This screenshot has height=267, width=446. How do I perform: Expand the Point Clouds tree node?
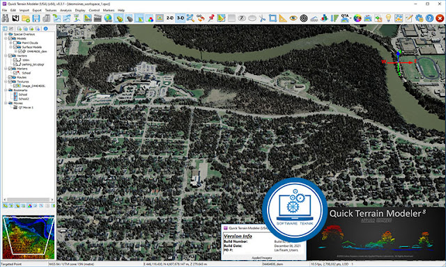tap(10, 42)
